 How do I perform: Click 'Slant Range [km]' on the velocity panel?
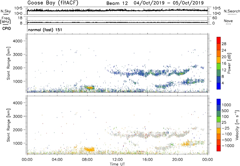coord(8,125)
